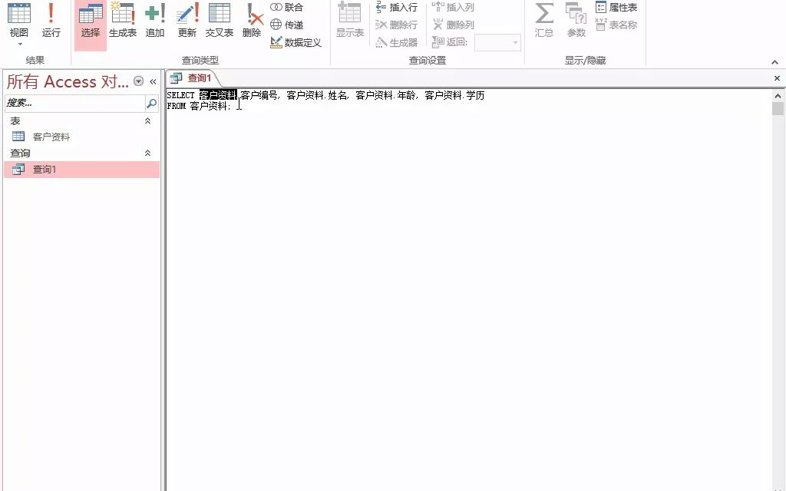Screen dimensions: 786x491
Task: Click the FROM keyword in SQL editor
Action: tap(176, 106)
